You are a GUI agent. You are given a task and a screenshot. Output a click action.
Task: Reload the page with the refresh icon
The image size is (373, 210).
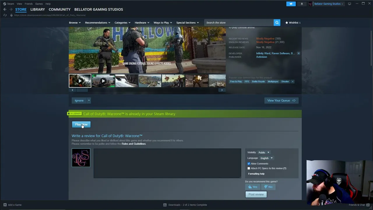[5, 15]
